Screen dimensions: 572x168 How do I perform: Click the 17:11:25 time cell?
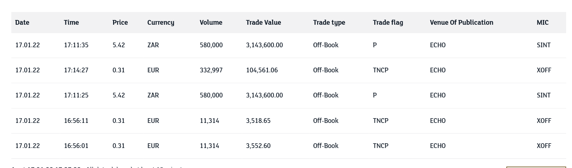click(76, 95)
